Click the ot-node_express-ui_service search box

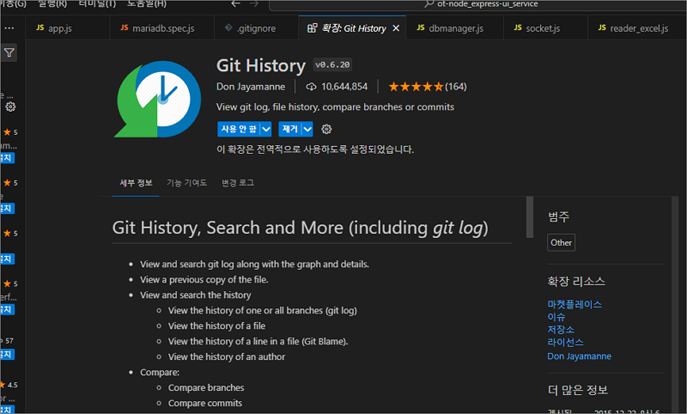tap(477, 4)
